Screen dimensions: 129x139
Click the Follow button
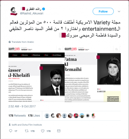[103, 11]
